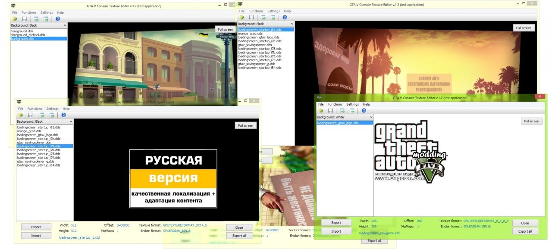This screenshot has width=552, height=252.
Task: Click blue Help icon in palm-tree preview window
Action: point(285,18)
